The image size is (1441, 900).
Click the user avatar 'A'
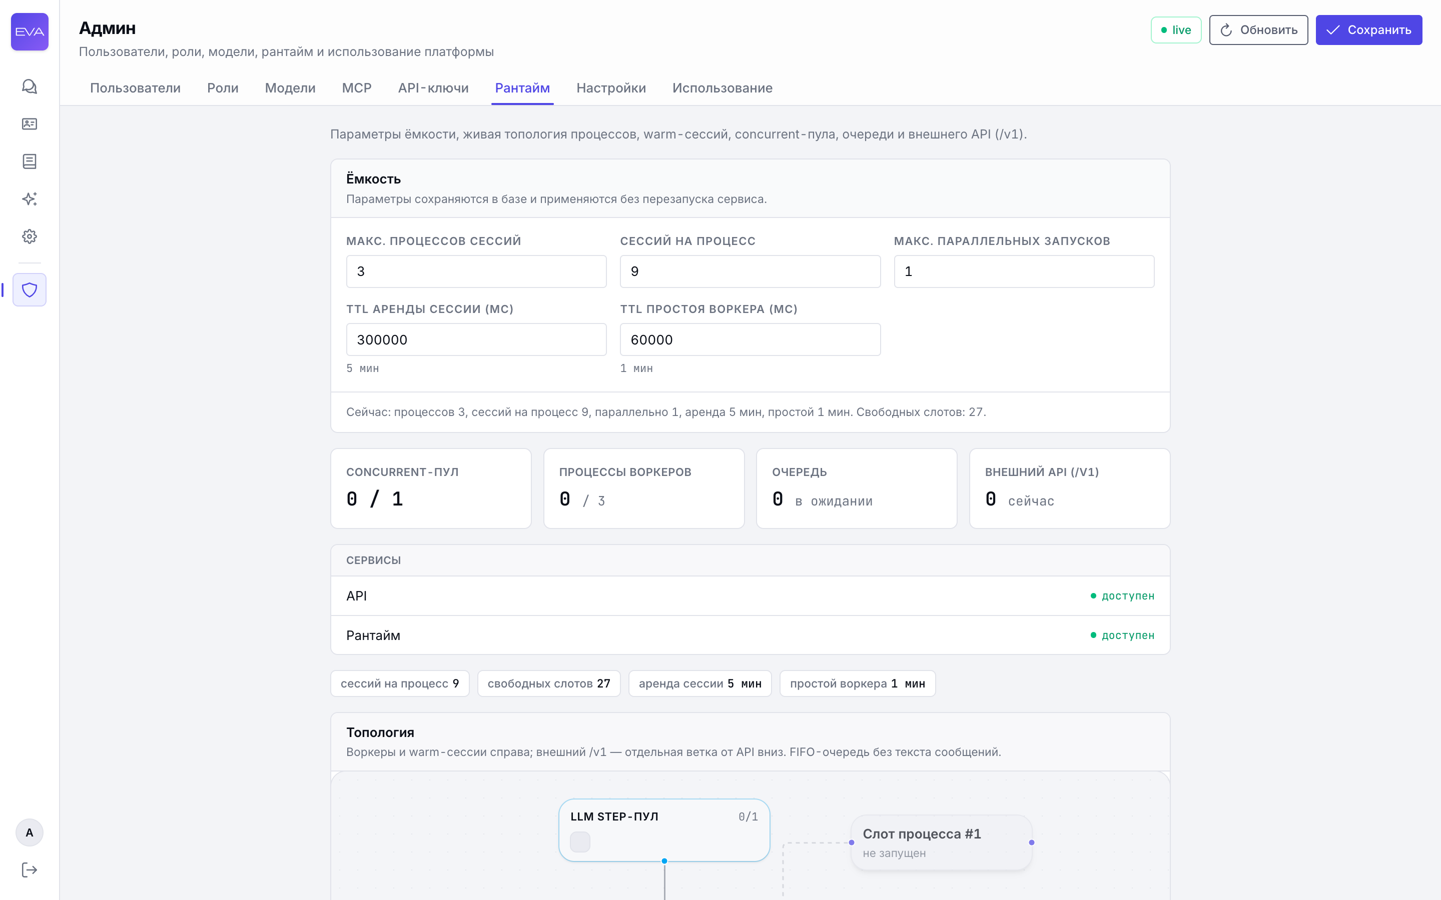[x=29, y=832]
